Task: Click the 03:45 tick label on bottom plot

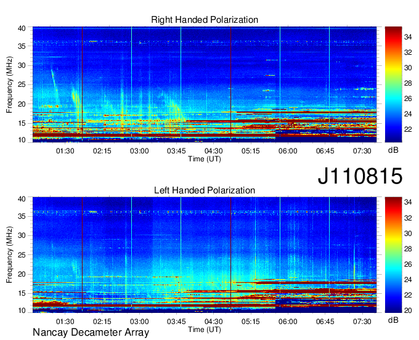Action: (x=176, y=322)
